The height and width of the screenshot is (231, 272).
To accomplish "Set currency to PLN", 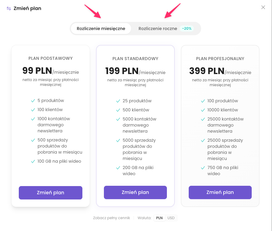I will pos(159,218).
